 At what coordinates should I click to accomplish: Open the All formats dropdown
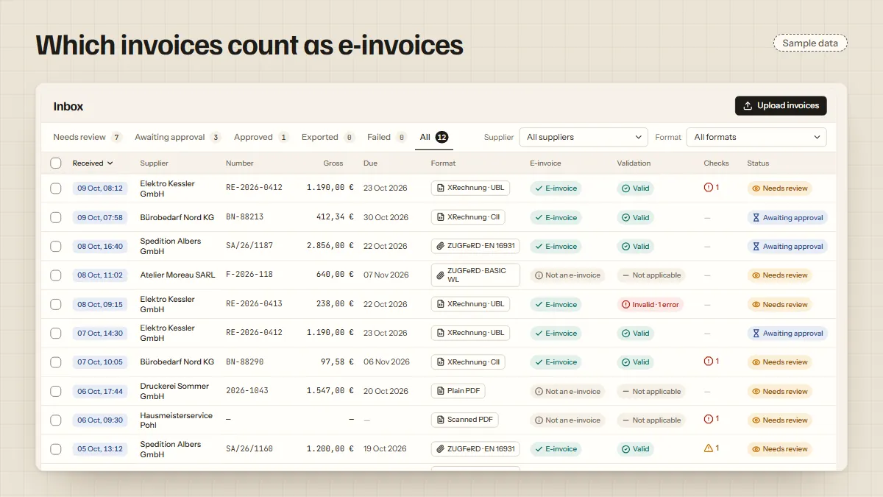pyautogui.click(x=756, y=137)
